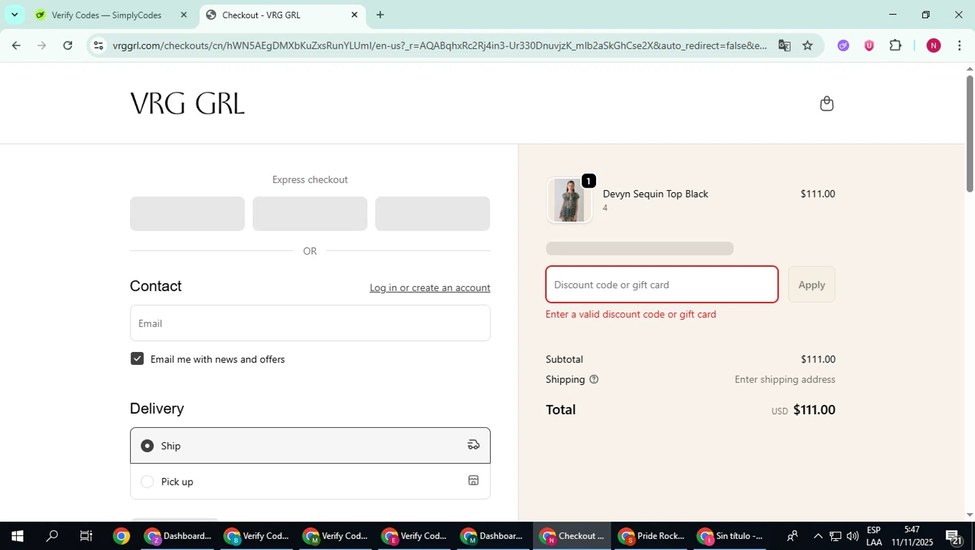Viewport: 975px width, 550px height.
Task: Open the network icon in system tray
Action: 835,536
